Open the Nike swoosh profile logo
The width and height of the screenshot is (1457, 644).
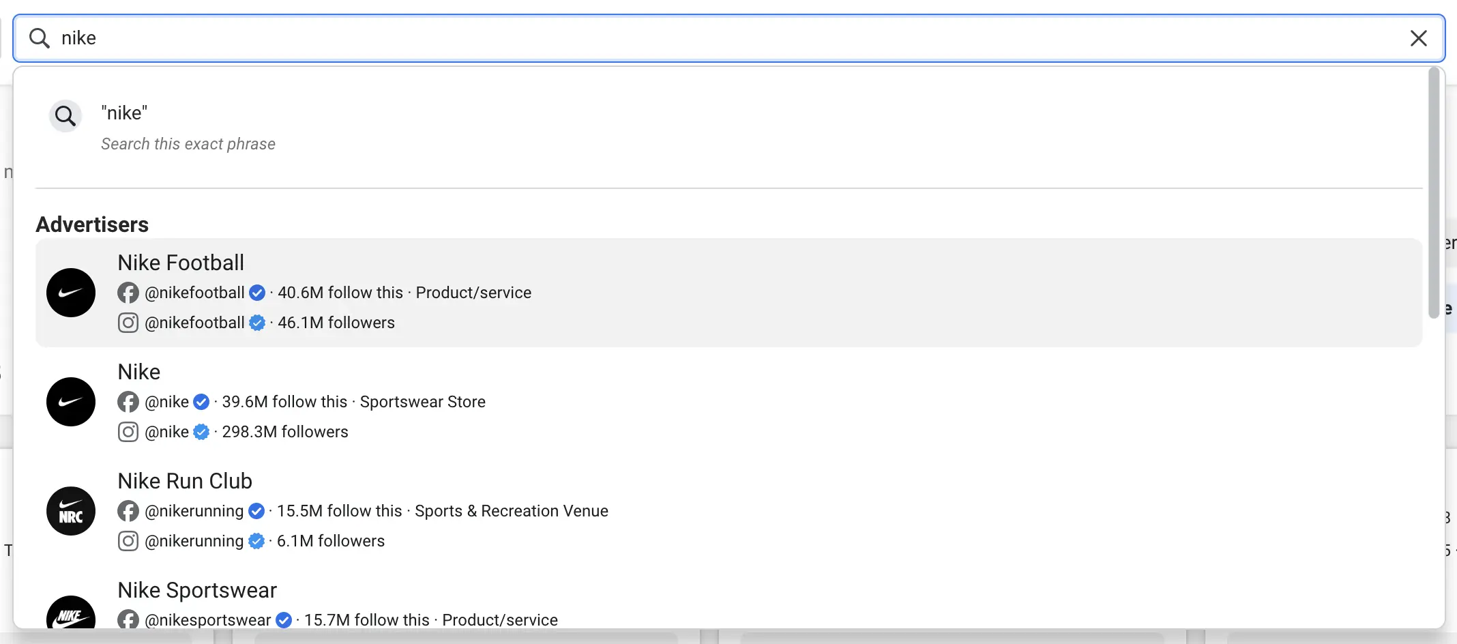[x=71, y=402]
